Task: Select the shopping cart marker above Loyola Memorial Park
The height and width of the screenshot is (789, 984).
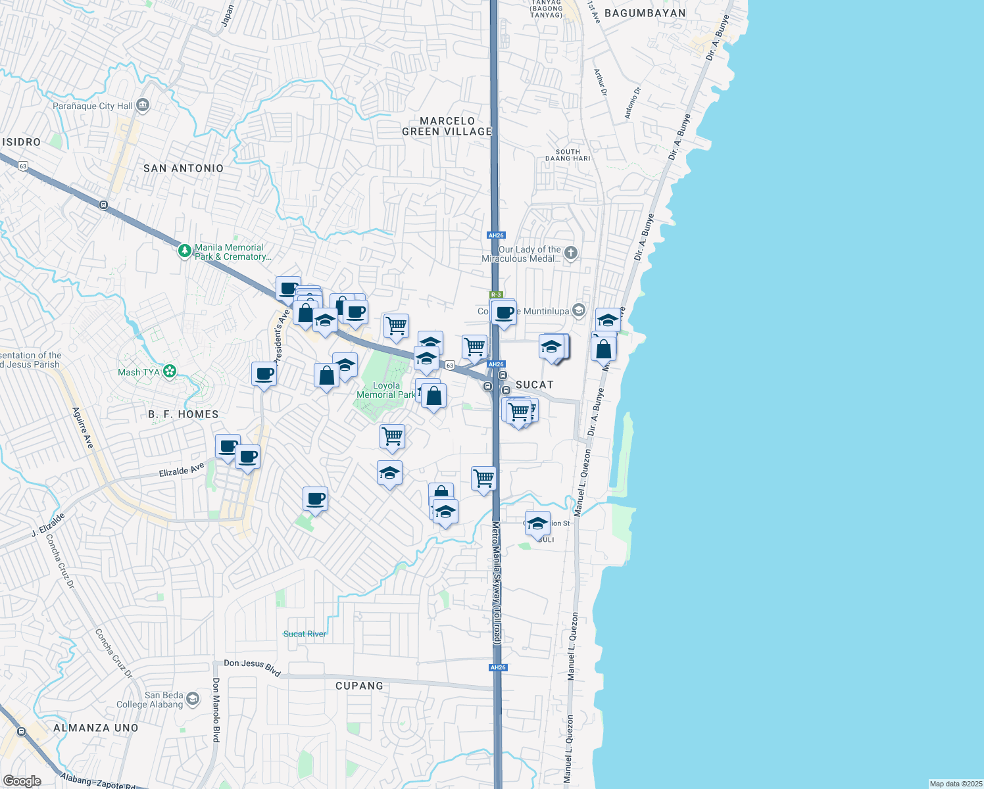Action: click(395, 325)
